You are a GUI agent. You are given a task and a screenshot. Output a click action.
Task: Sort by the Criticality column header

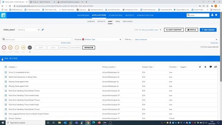point(173,67)
